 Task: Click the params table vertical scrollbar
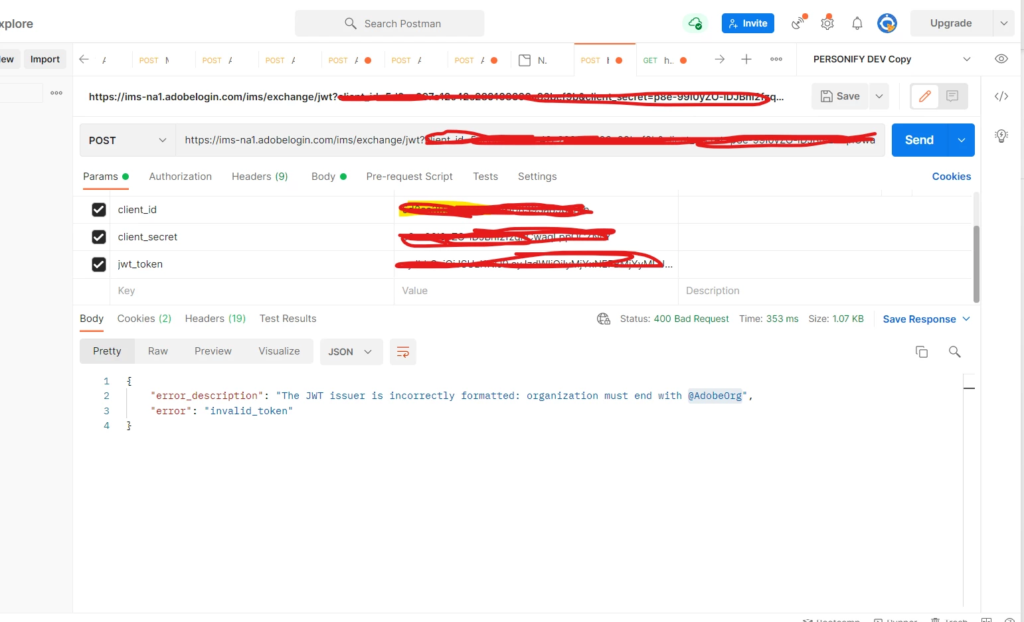976,264
